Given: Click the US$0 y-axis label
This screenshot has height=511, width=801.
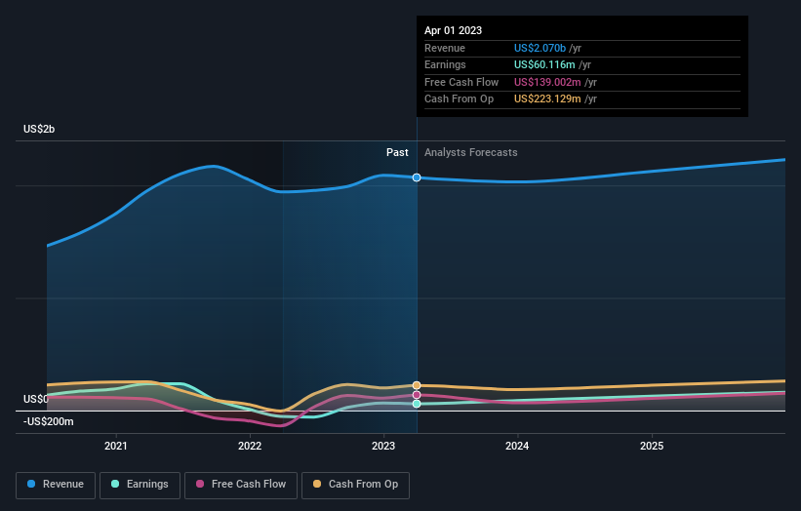Looking at the screenshot, I should click(x=36, y=399).
